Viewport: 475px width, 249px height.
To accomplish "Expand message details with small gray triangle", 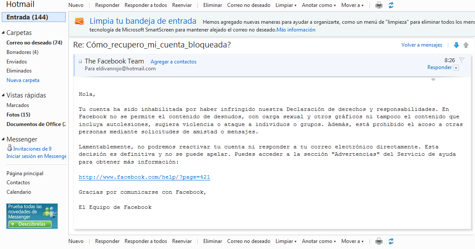I will 433,79.
